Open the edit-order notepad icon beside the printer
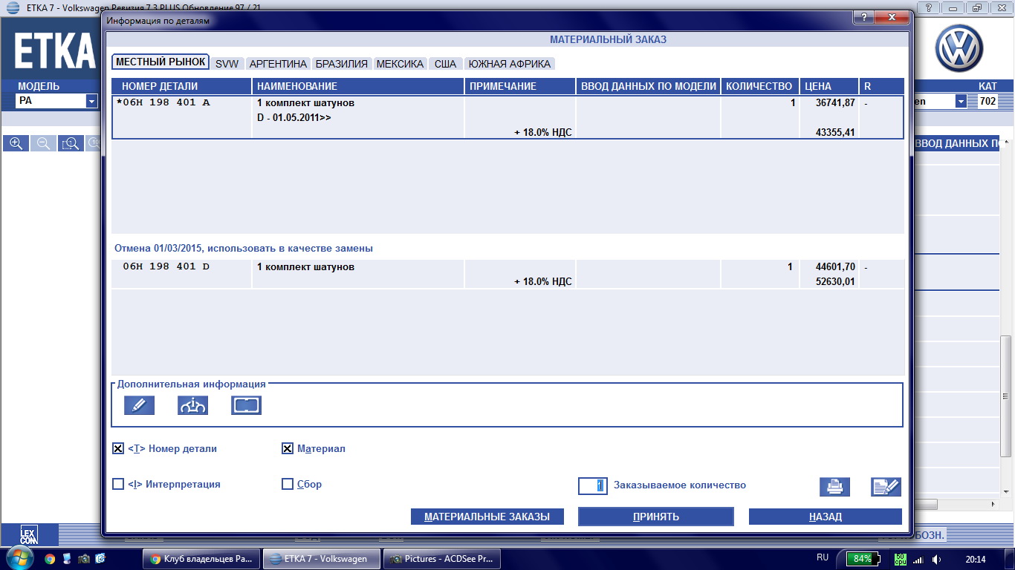The height and width of the screenshot is (570, 1015). tap(886, 487)
